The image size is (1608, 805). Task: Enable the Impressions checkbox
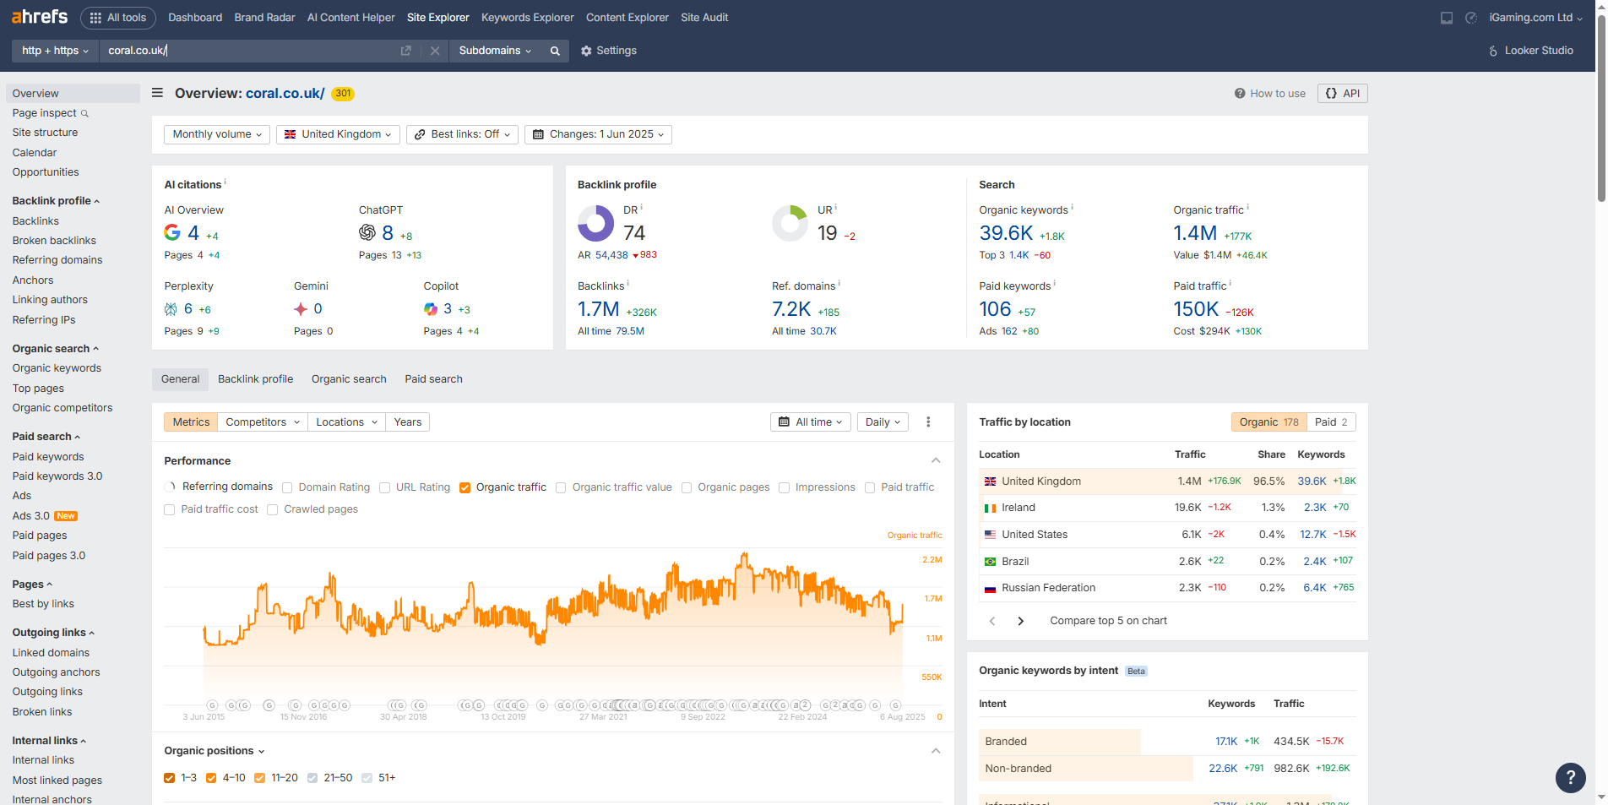pos(784,487)
